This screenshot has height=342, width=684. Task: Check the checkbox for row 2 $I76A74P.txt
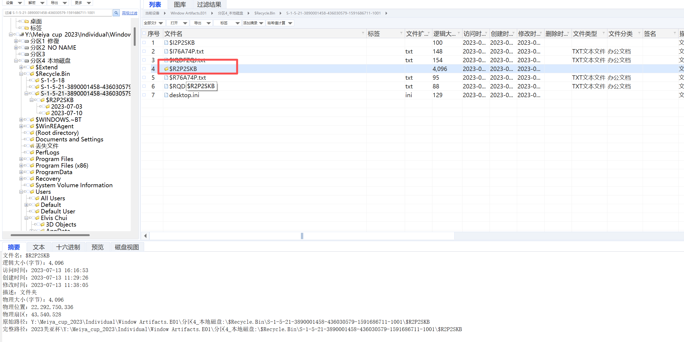[144, 51]
